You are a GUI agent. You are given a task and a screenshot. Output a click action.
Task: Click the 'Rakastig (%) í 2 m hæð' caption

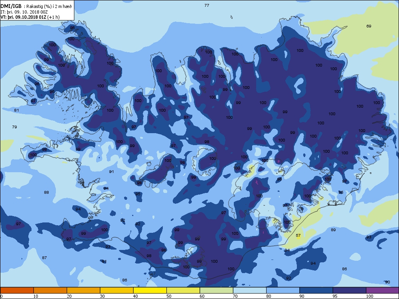point(49,7)
